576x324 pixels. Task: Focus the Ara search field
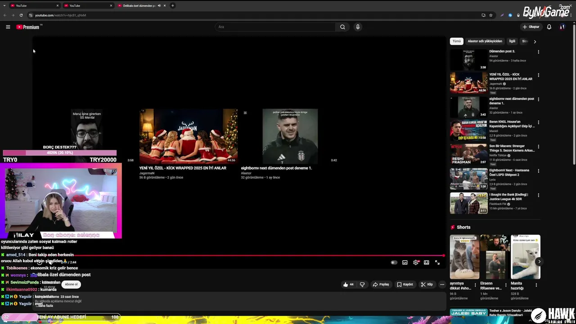pos(275,27)
